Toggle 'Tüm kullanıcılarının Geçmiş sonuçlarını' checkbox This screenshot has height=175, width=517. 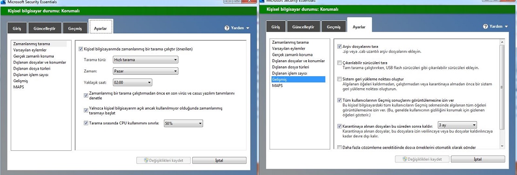coord(340,100)
